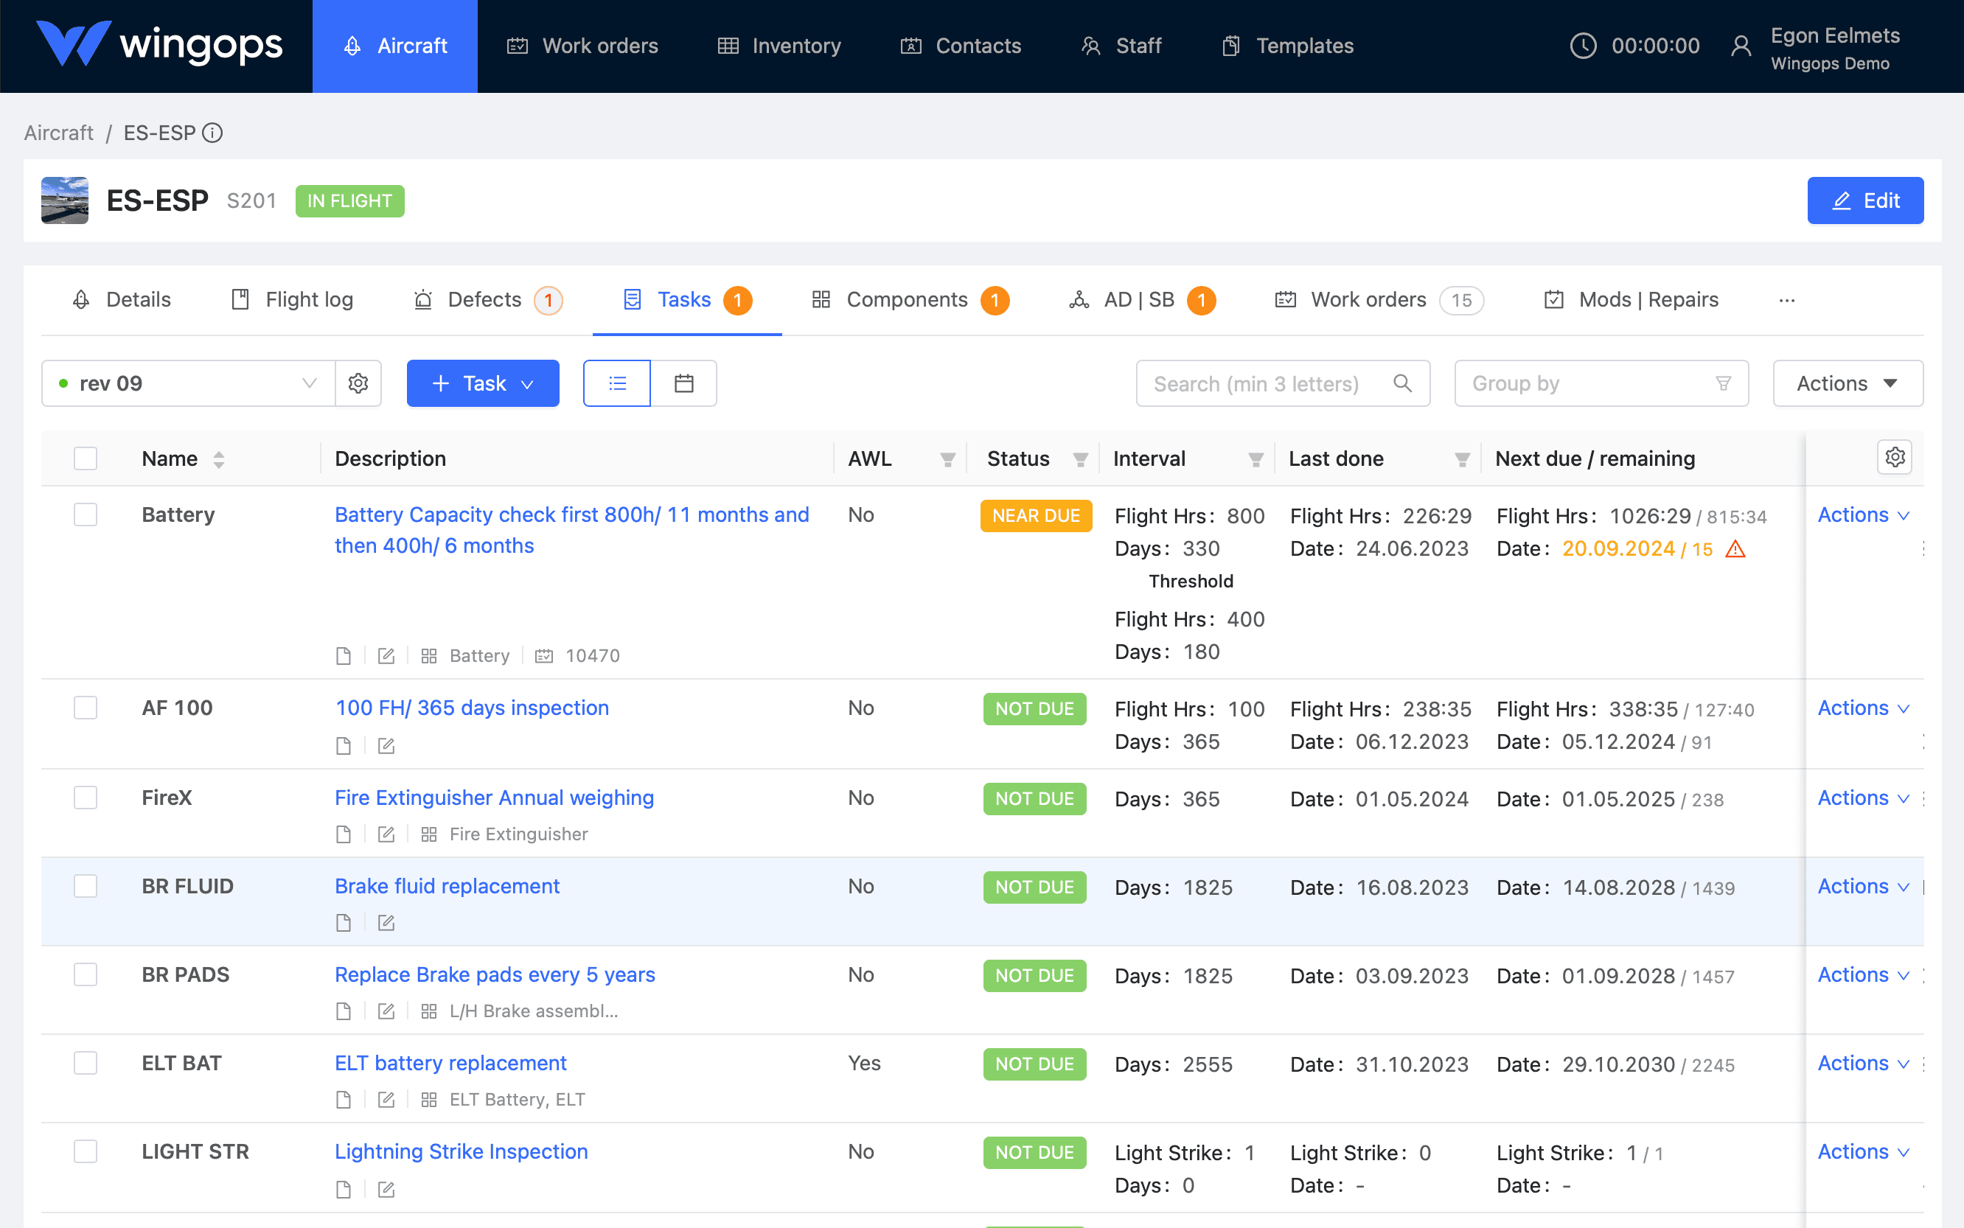Click the list view toggle icon
Viewport: 1964px width, 1228px height.
click(x=617, y=383)
